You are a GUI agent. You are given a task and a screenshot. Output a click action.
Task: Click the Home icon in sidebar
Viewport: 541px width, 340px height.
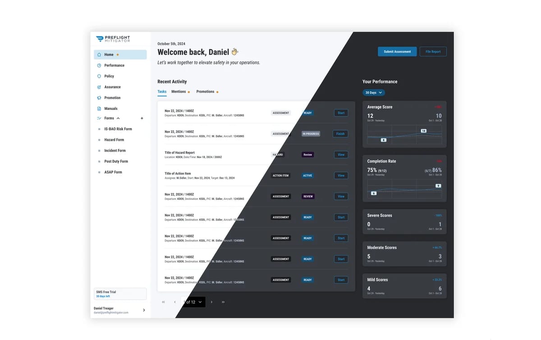[x=99, y=54]
